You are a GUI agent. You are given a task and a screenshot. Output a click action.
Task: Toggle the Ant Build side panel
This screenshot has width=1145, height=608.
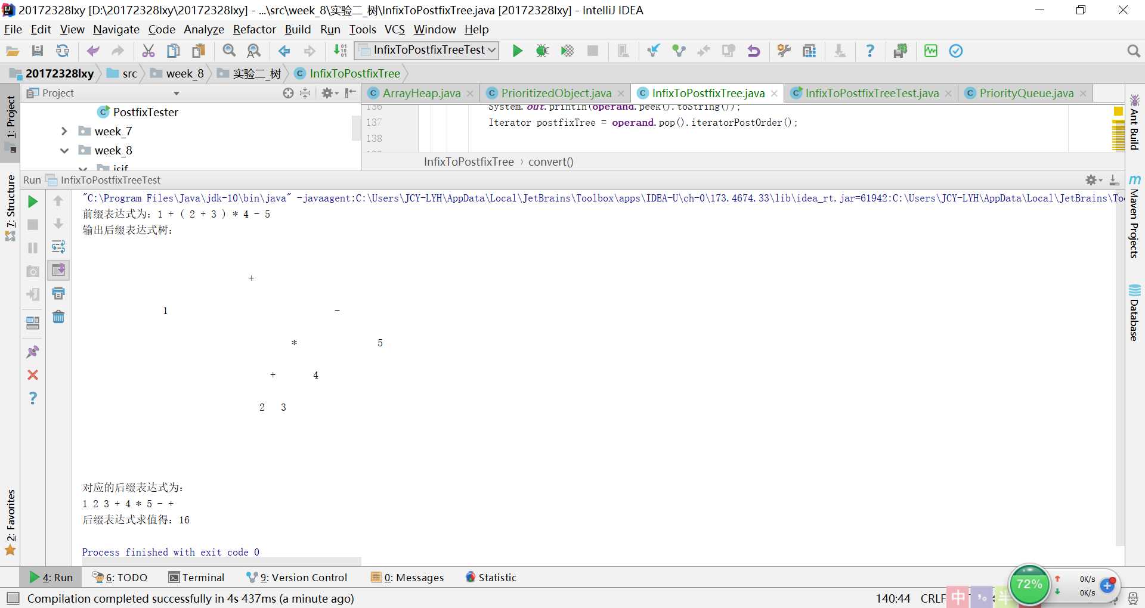(x=1134, y=122)
